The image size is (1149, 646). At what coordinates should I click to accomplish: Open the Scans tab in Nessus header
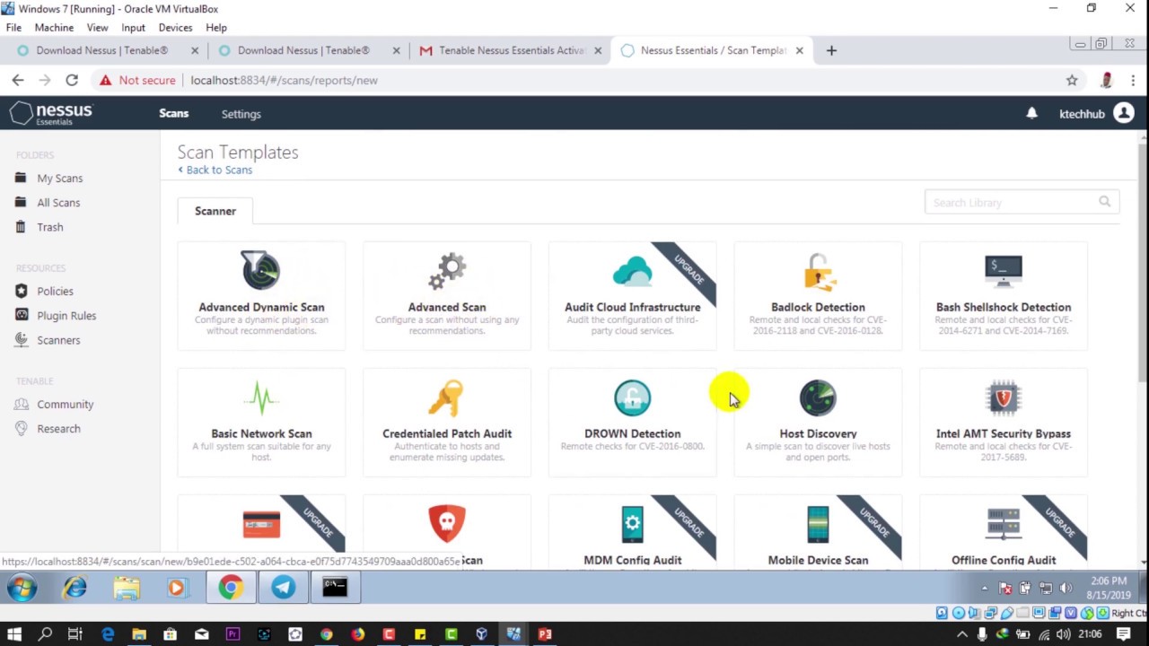(174, 113)
